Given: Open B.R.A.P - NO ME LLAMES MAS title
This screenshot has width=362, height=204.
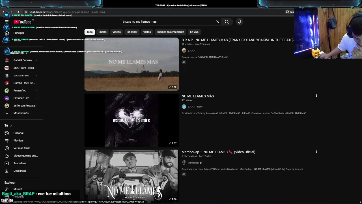Looking at the screenshot, I should 238,40.
